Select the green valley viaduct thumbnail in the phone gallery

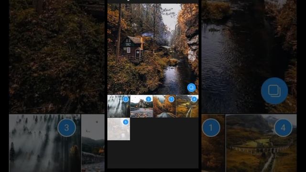pyautogui.click(x=187, y=106)
